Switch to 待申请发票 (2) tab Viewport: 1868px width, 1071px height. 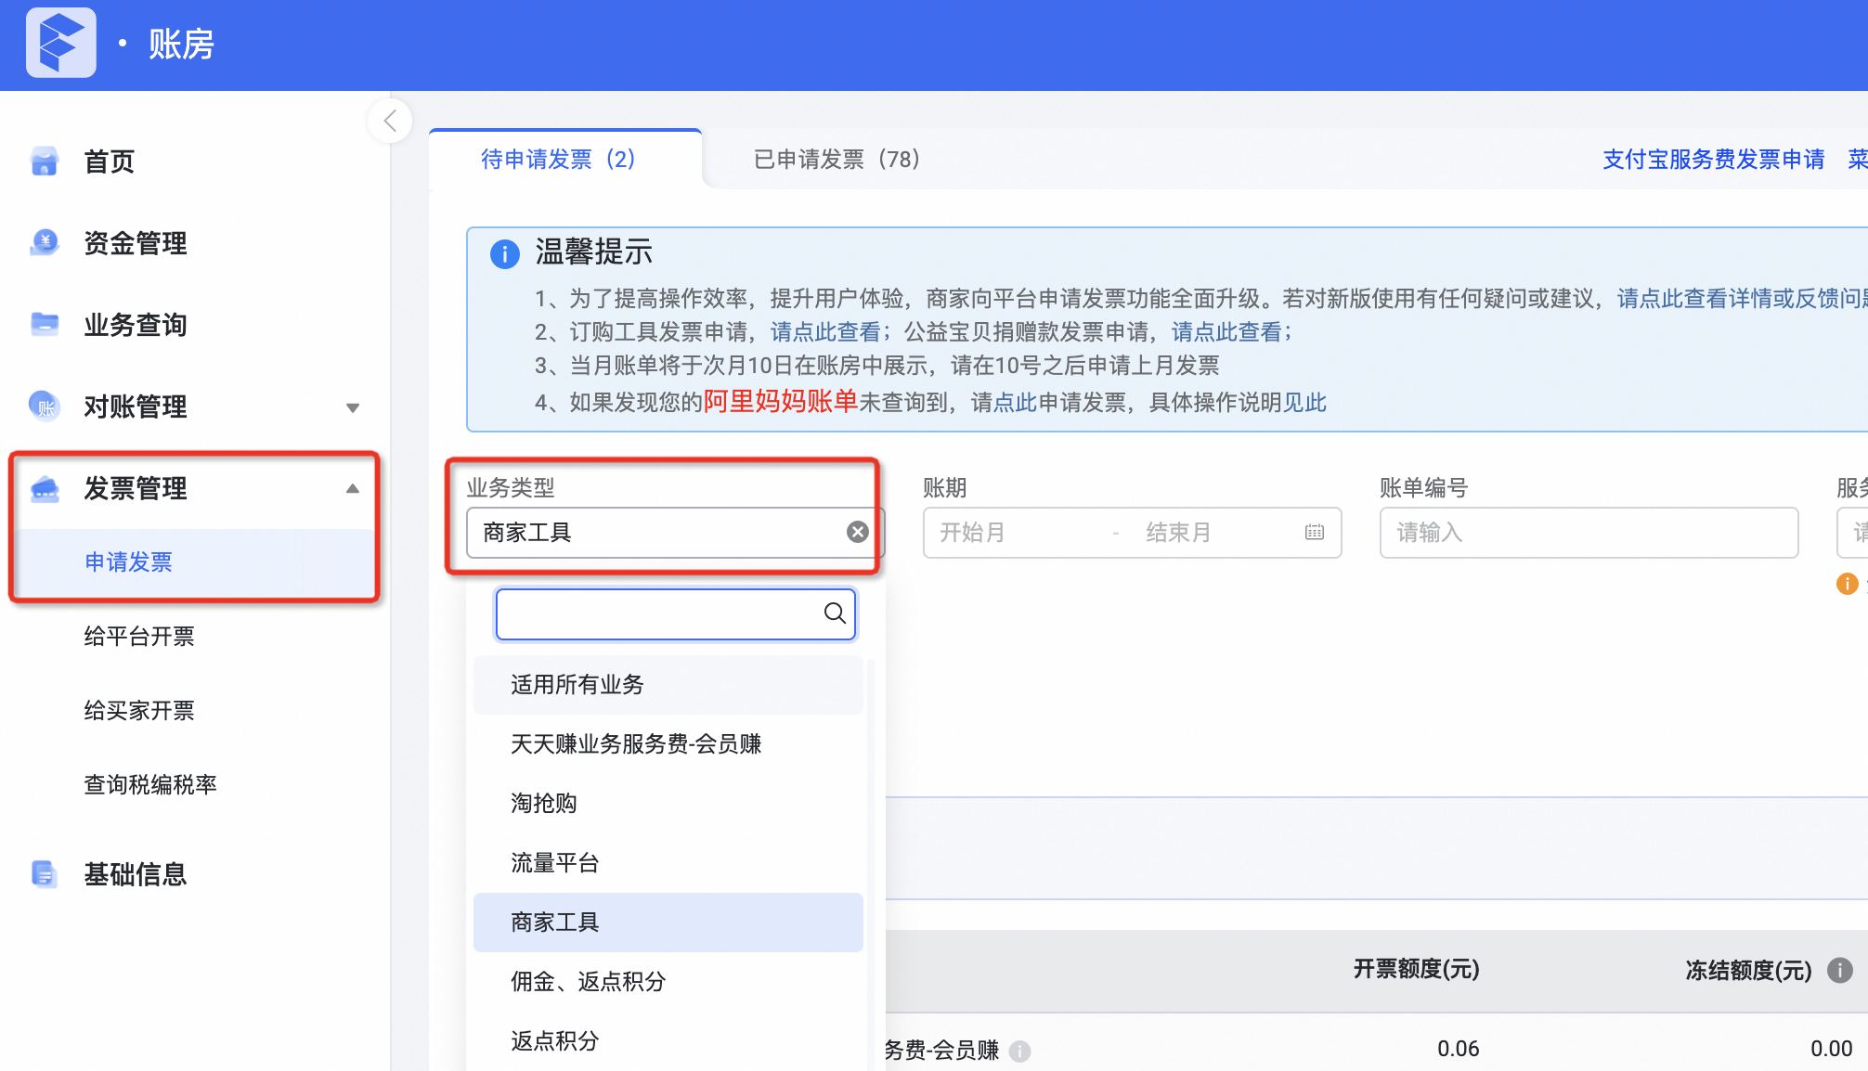(559, 160)
